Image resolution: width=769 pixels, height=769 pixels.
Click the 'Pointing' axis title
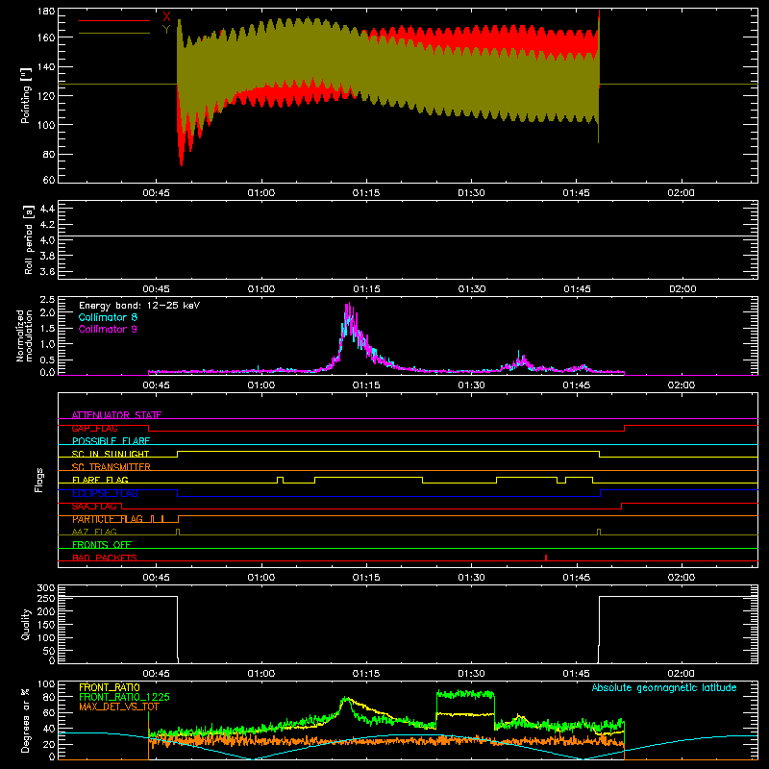25,95
